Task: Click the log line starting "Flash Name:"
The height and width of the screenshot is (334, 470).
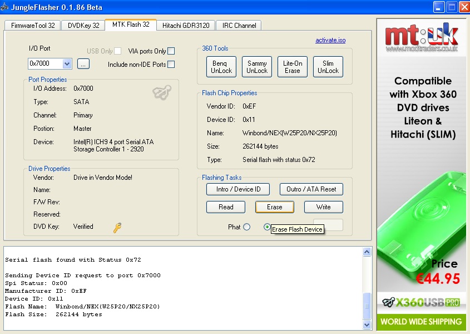Action: pos(82,307)
